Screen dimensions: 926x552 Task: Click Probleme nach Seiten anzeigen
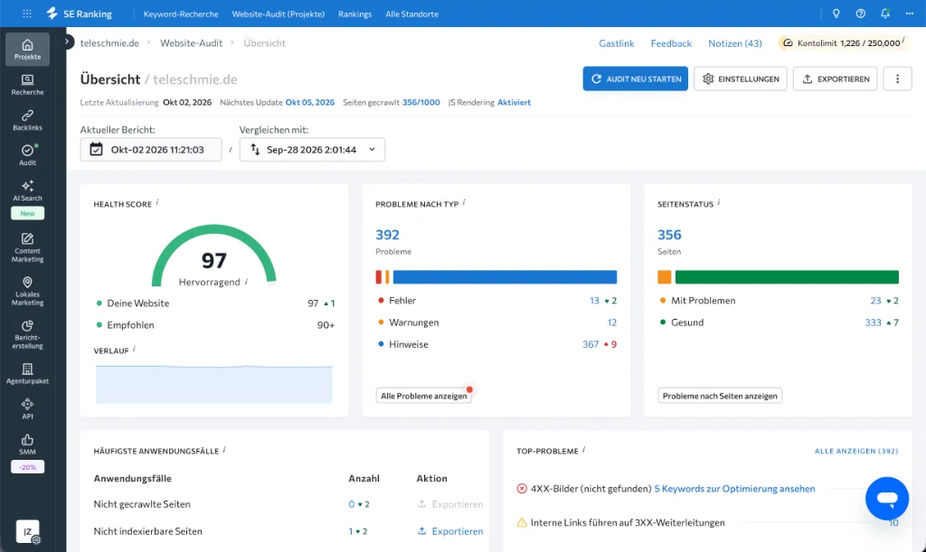[720, 396]
